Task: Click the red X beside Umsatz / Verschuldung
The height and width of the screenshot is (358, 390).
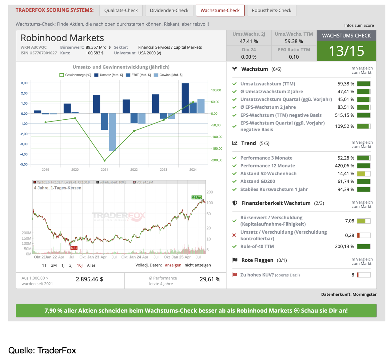Action: 234,235
